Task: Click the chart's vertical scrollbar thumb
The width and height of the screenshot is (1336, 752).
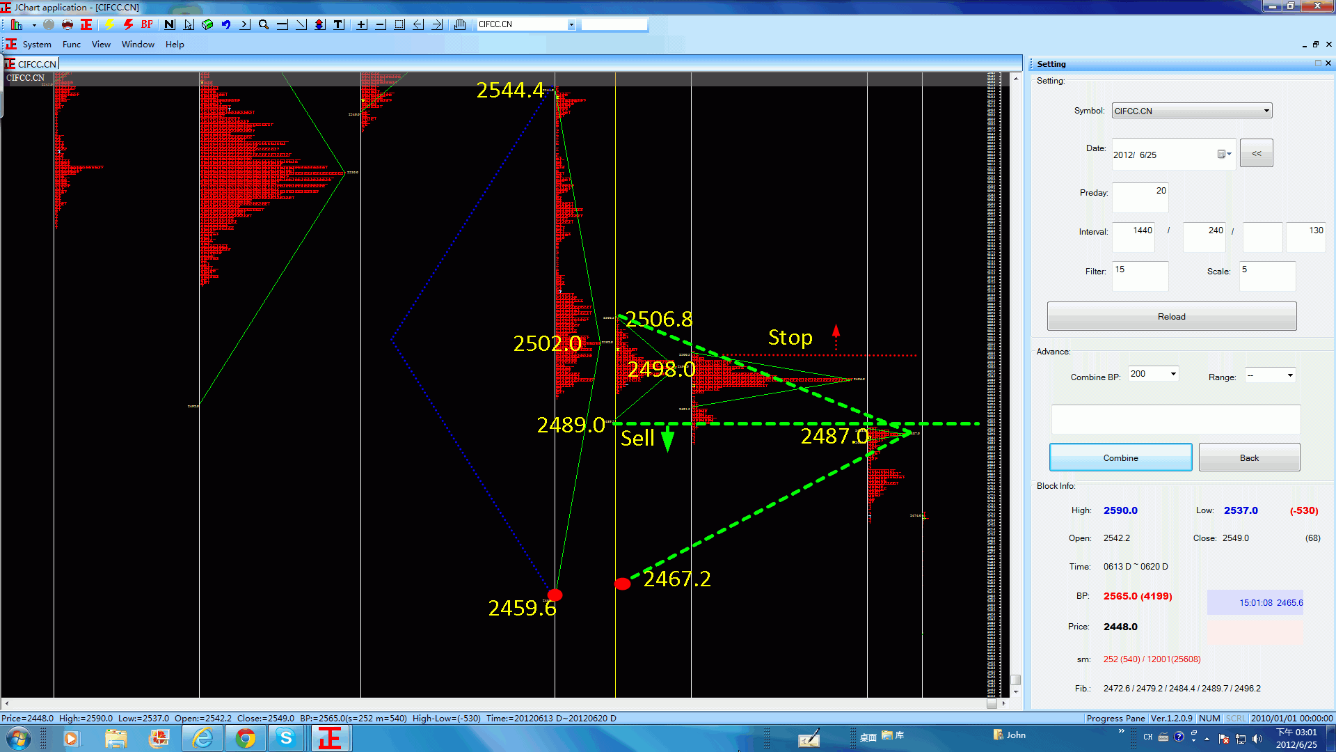Action: (1015, 680)
